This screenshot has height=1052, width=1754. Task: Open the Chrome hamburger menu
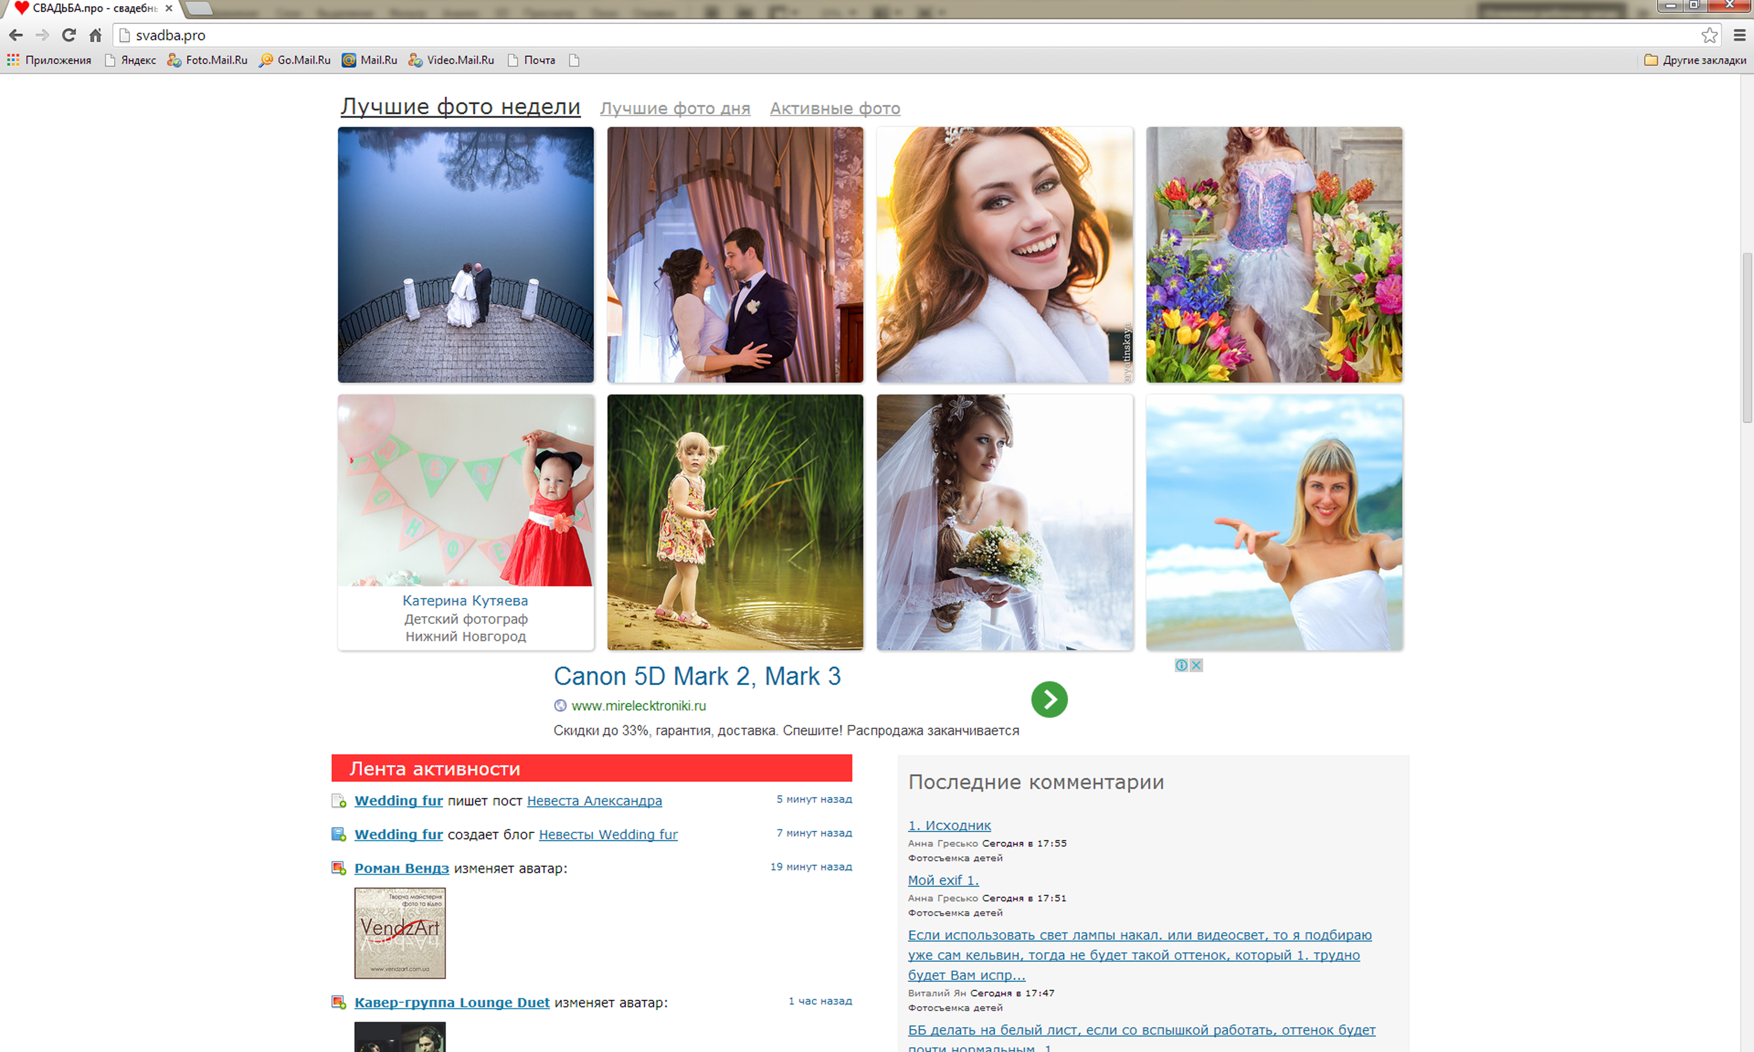(x=1739, y=35)
